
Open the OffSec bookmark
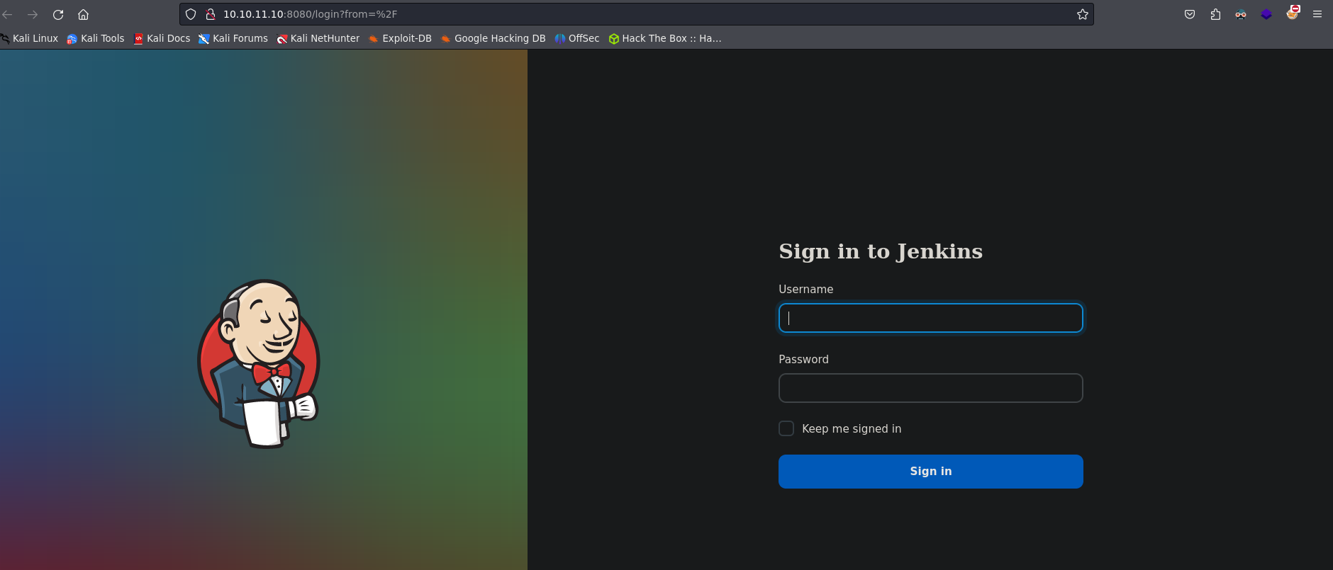coord(577,38)
